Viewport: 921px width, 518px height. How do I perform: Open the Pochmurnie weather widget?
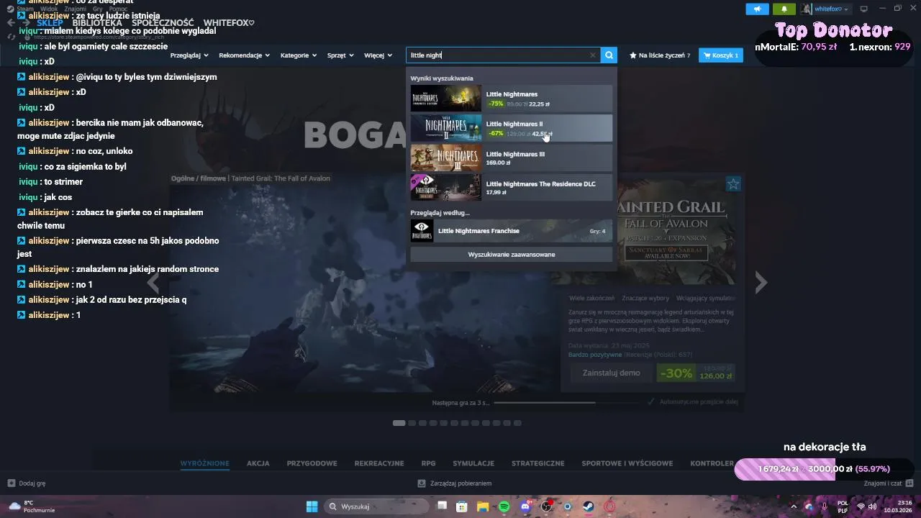pyautogui.click(x=32, y=506)
